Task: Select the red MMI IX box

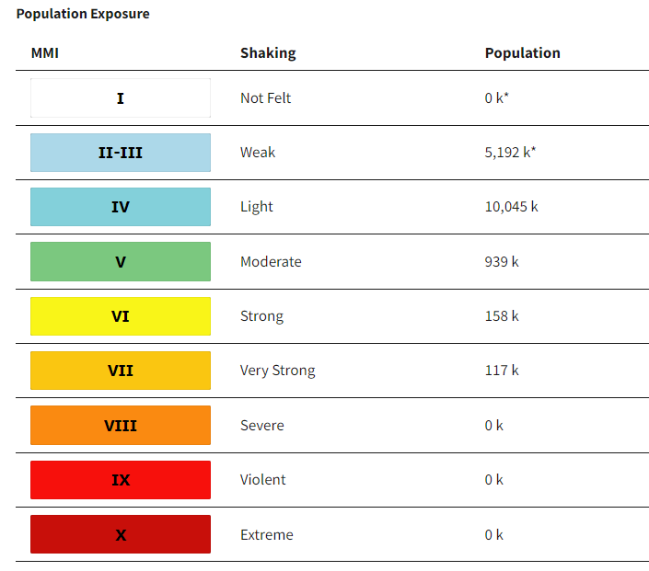Action: [121, 480]
